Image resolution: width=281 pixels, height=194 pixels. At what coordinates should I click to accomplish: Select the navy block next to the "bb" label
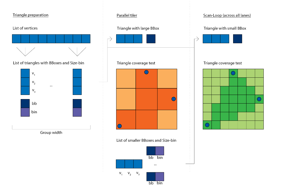coord(25,104)
